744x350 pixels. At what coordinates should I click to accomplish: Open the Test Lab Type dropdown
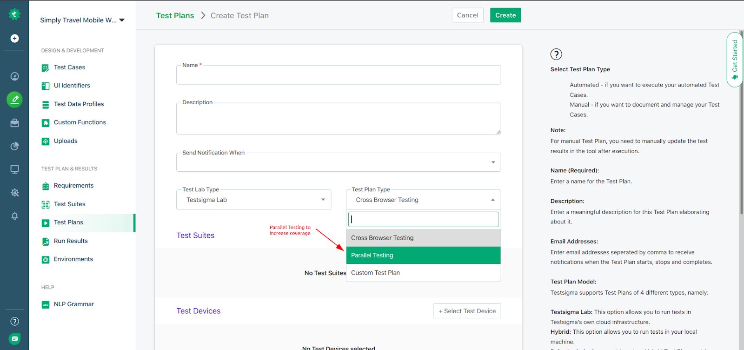[x=253, y=200]
